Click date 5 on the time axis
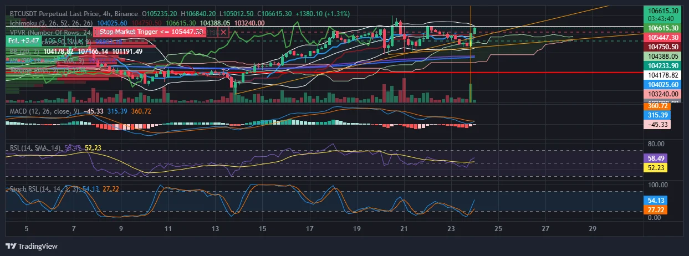Screen dimensions: 689x256 tap(26, 228)
